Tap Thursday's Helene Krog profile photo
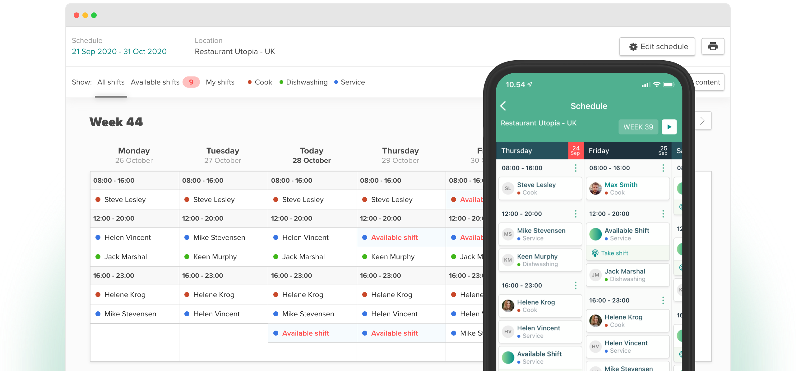The width and height of the screenshot is (796, 371). tap(508, 306)
